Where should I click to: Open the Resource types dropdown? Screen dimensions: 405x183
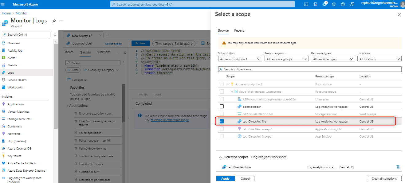pos(333,59)
